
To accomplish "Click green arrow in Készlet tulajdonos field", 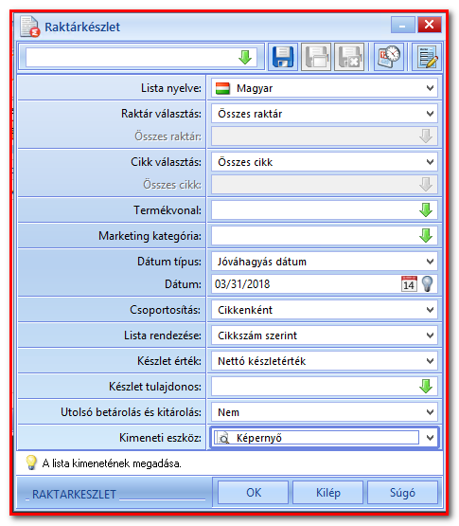I will [x=426, y=387].
